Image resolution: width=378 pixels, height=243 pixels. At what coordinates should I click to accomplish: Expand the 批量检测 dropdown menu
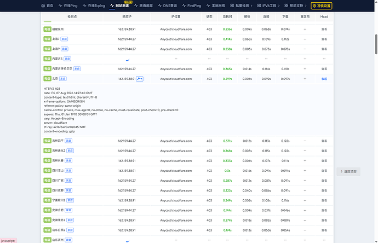tap(241, 5)
